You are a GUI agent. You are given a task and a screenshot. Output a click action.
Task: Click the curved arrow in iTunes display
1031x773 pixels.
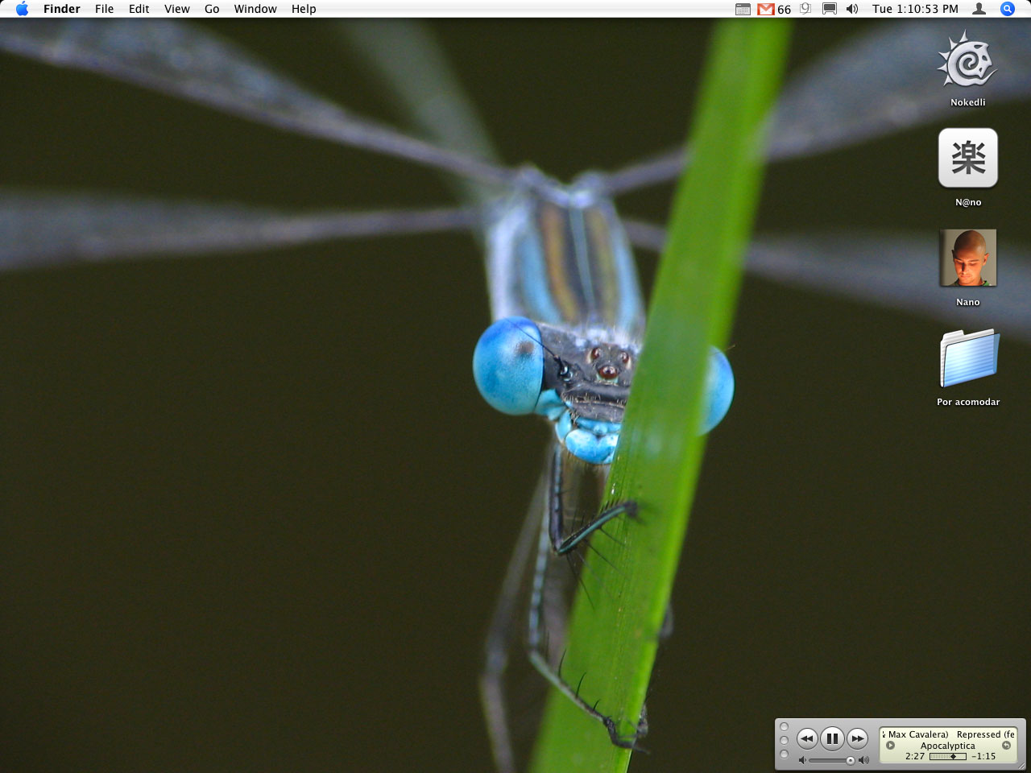1006,746
